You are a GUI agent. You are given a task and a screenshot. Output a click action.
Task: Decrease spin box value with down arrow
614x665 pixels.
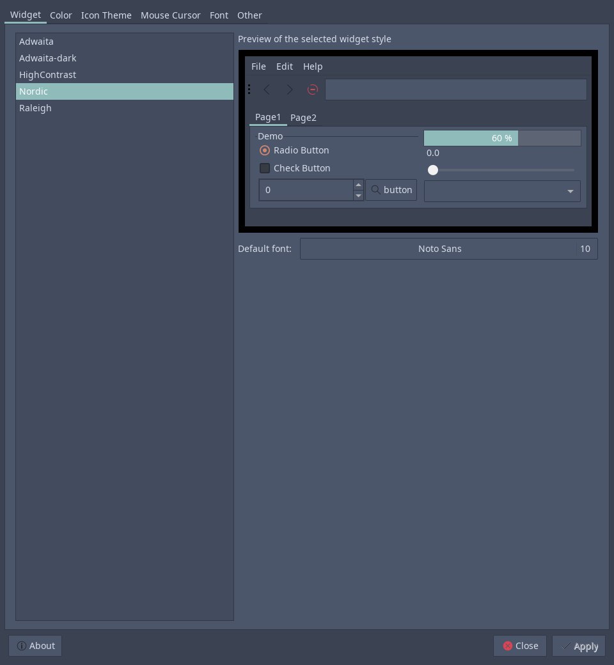tap(359, 195)
